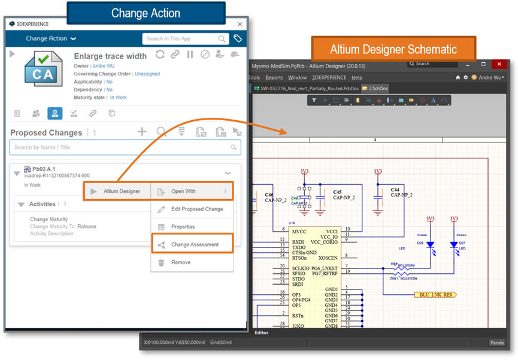Collapse the Activities section
518x363 pixels.
21,205
